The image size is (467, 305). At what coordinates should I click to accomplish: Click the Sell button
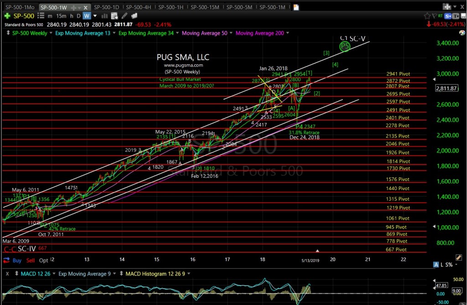pos(31,260)
